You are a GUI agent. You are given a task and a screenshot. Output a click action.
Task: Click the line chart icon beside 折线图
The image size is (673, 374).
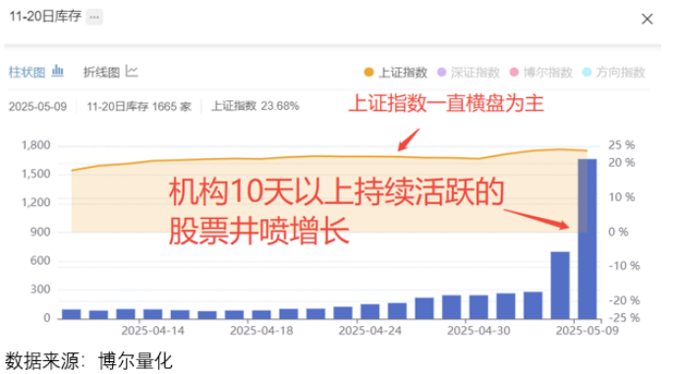132,72
